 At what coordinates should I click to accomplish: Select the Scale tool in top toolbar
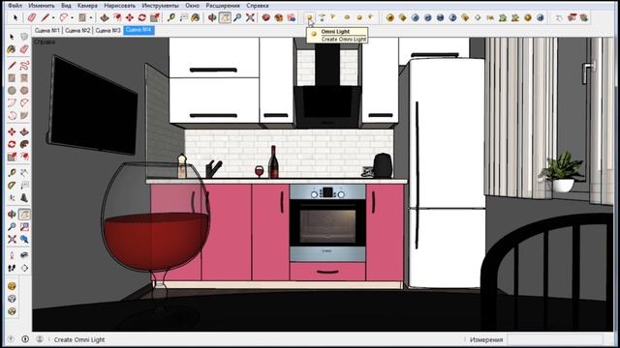click(x=155, y=17)
